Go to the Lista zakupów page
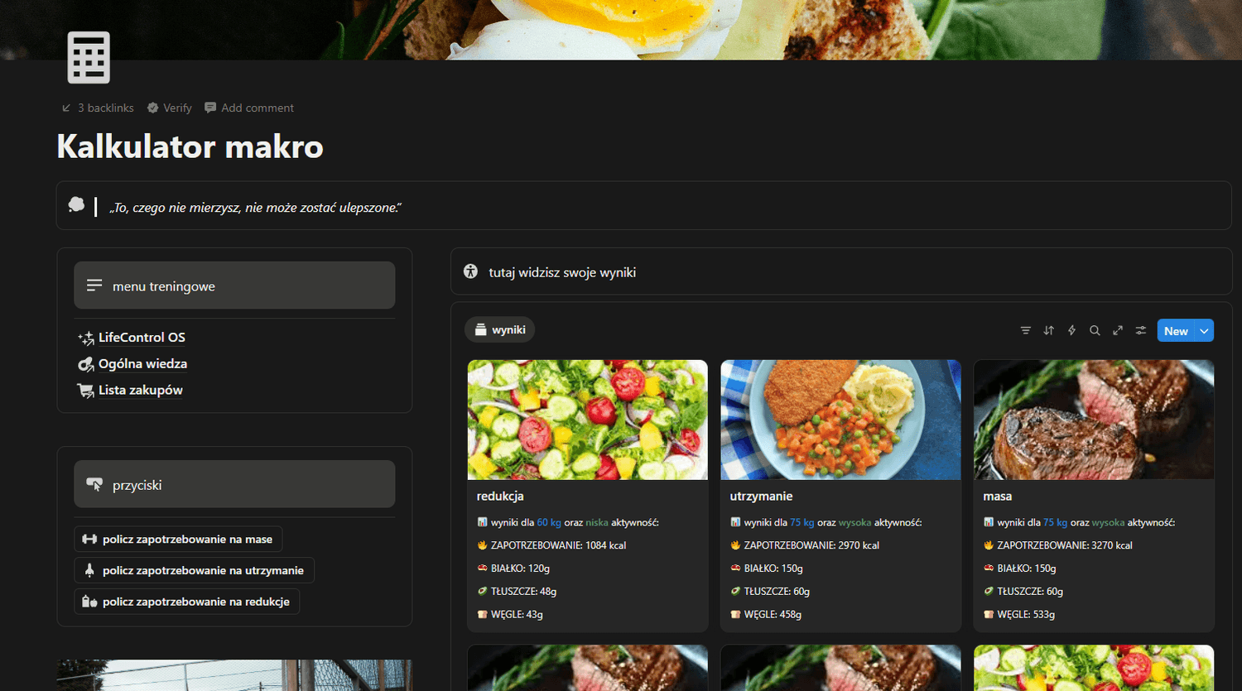This screenshot has height=691, width=1242. coord(140,391)
